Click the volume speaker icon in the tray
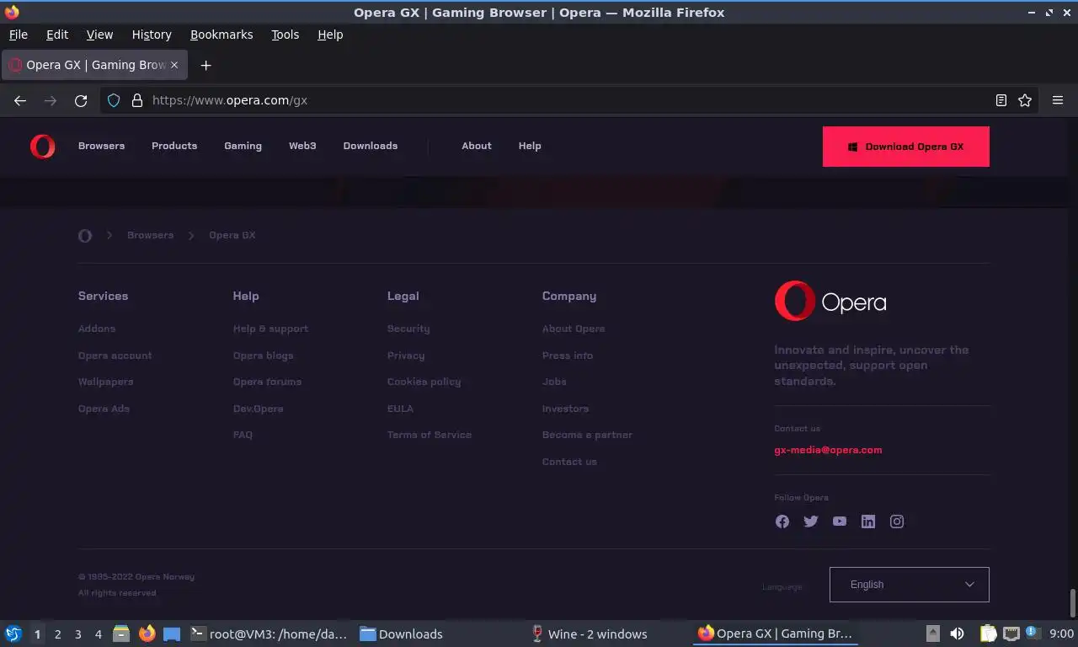The image size is (1078, 647). [x=957, y=634]
